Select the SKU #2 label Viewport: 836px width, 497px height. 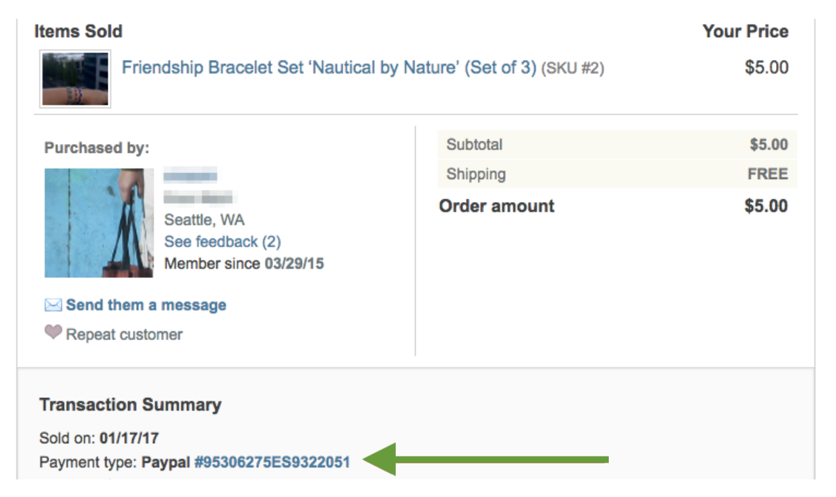coord(572,69)
